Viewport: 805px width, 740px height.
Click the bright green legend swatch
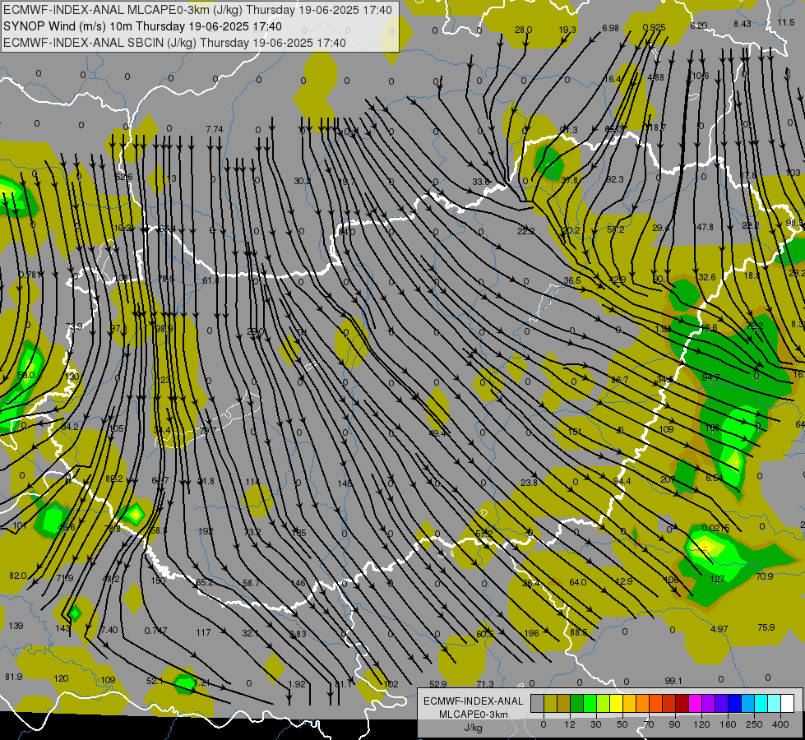(x=590, y=703)
